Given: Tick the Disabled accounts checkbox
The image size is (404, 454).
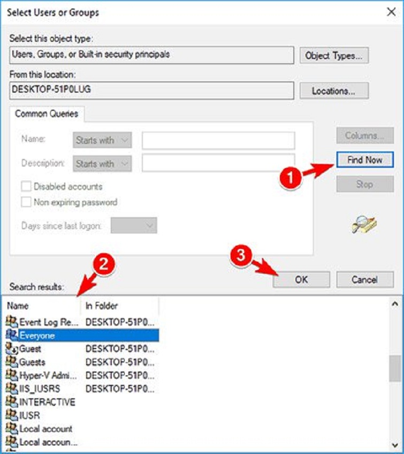Looking at the screenshot, I should (26, 186).
